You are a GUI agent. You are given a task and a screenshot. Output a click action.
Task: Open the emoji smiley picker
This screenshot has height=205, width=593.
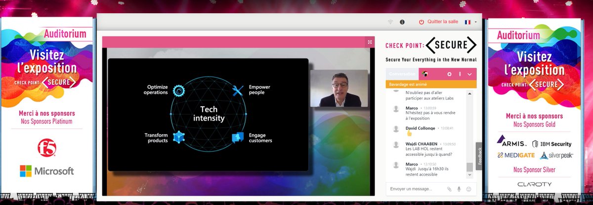(468, 189)
